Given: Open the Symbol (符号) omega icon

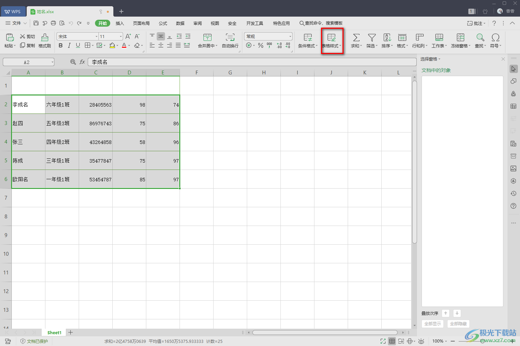Looking at the screenshot, I should (x=495, y=37).
